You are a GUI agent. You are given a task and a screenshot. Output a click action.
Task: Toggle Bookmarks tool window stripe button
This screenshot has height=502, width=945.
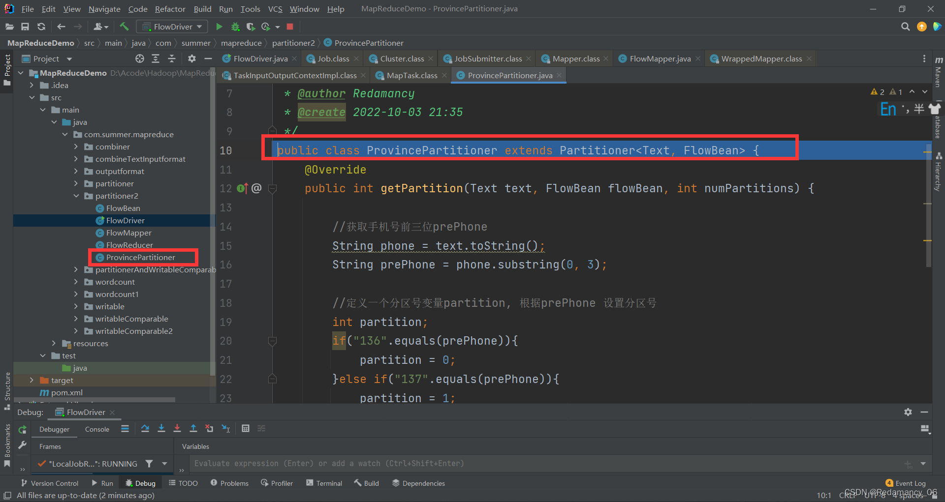pos(7,445)
